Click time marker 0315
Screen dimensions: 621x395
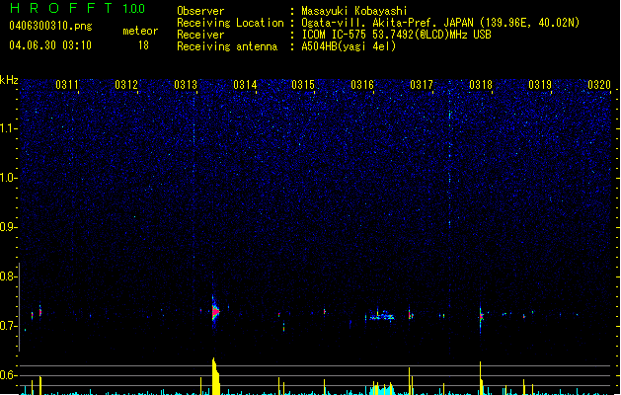pyautogui.click(x=303, y=84)
